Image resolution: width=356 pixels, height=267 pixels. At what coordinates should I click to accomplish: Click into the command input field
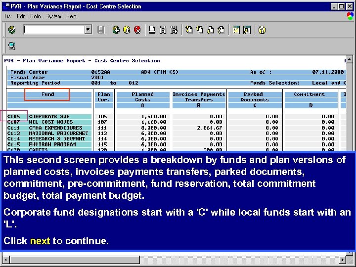tap(54, 30)
